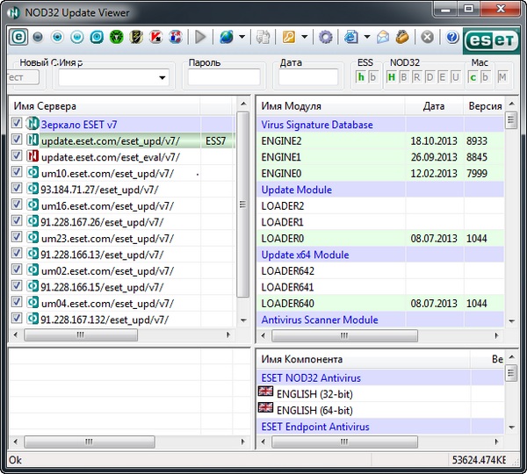Screen dimensions: 527x474
Task: Toggle the green 'c' button under Mac
Action: (x=473, y=77)
